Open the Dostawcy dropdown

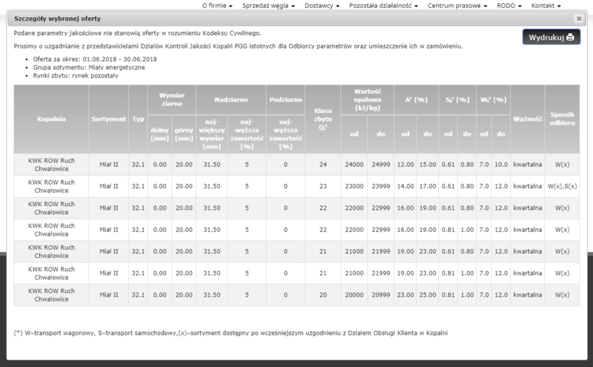click(x=322, y=5)
